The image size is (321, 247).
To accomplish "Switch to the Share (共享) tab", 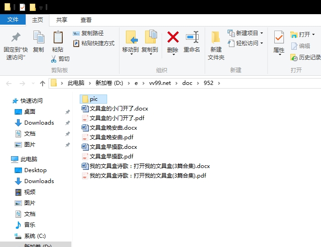I will click(62, 20).
